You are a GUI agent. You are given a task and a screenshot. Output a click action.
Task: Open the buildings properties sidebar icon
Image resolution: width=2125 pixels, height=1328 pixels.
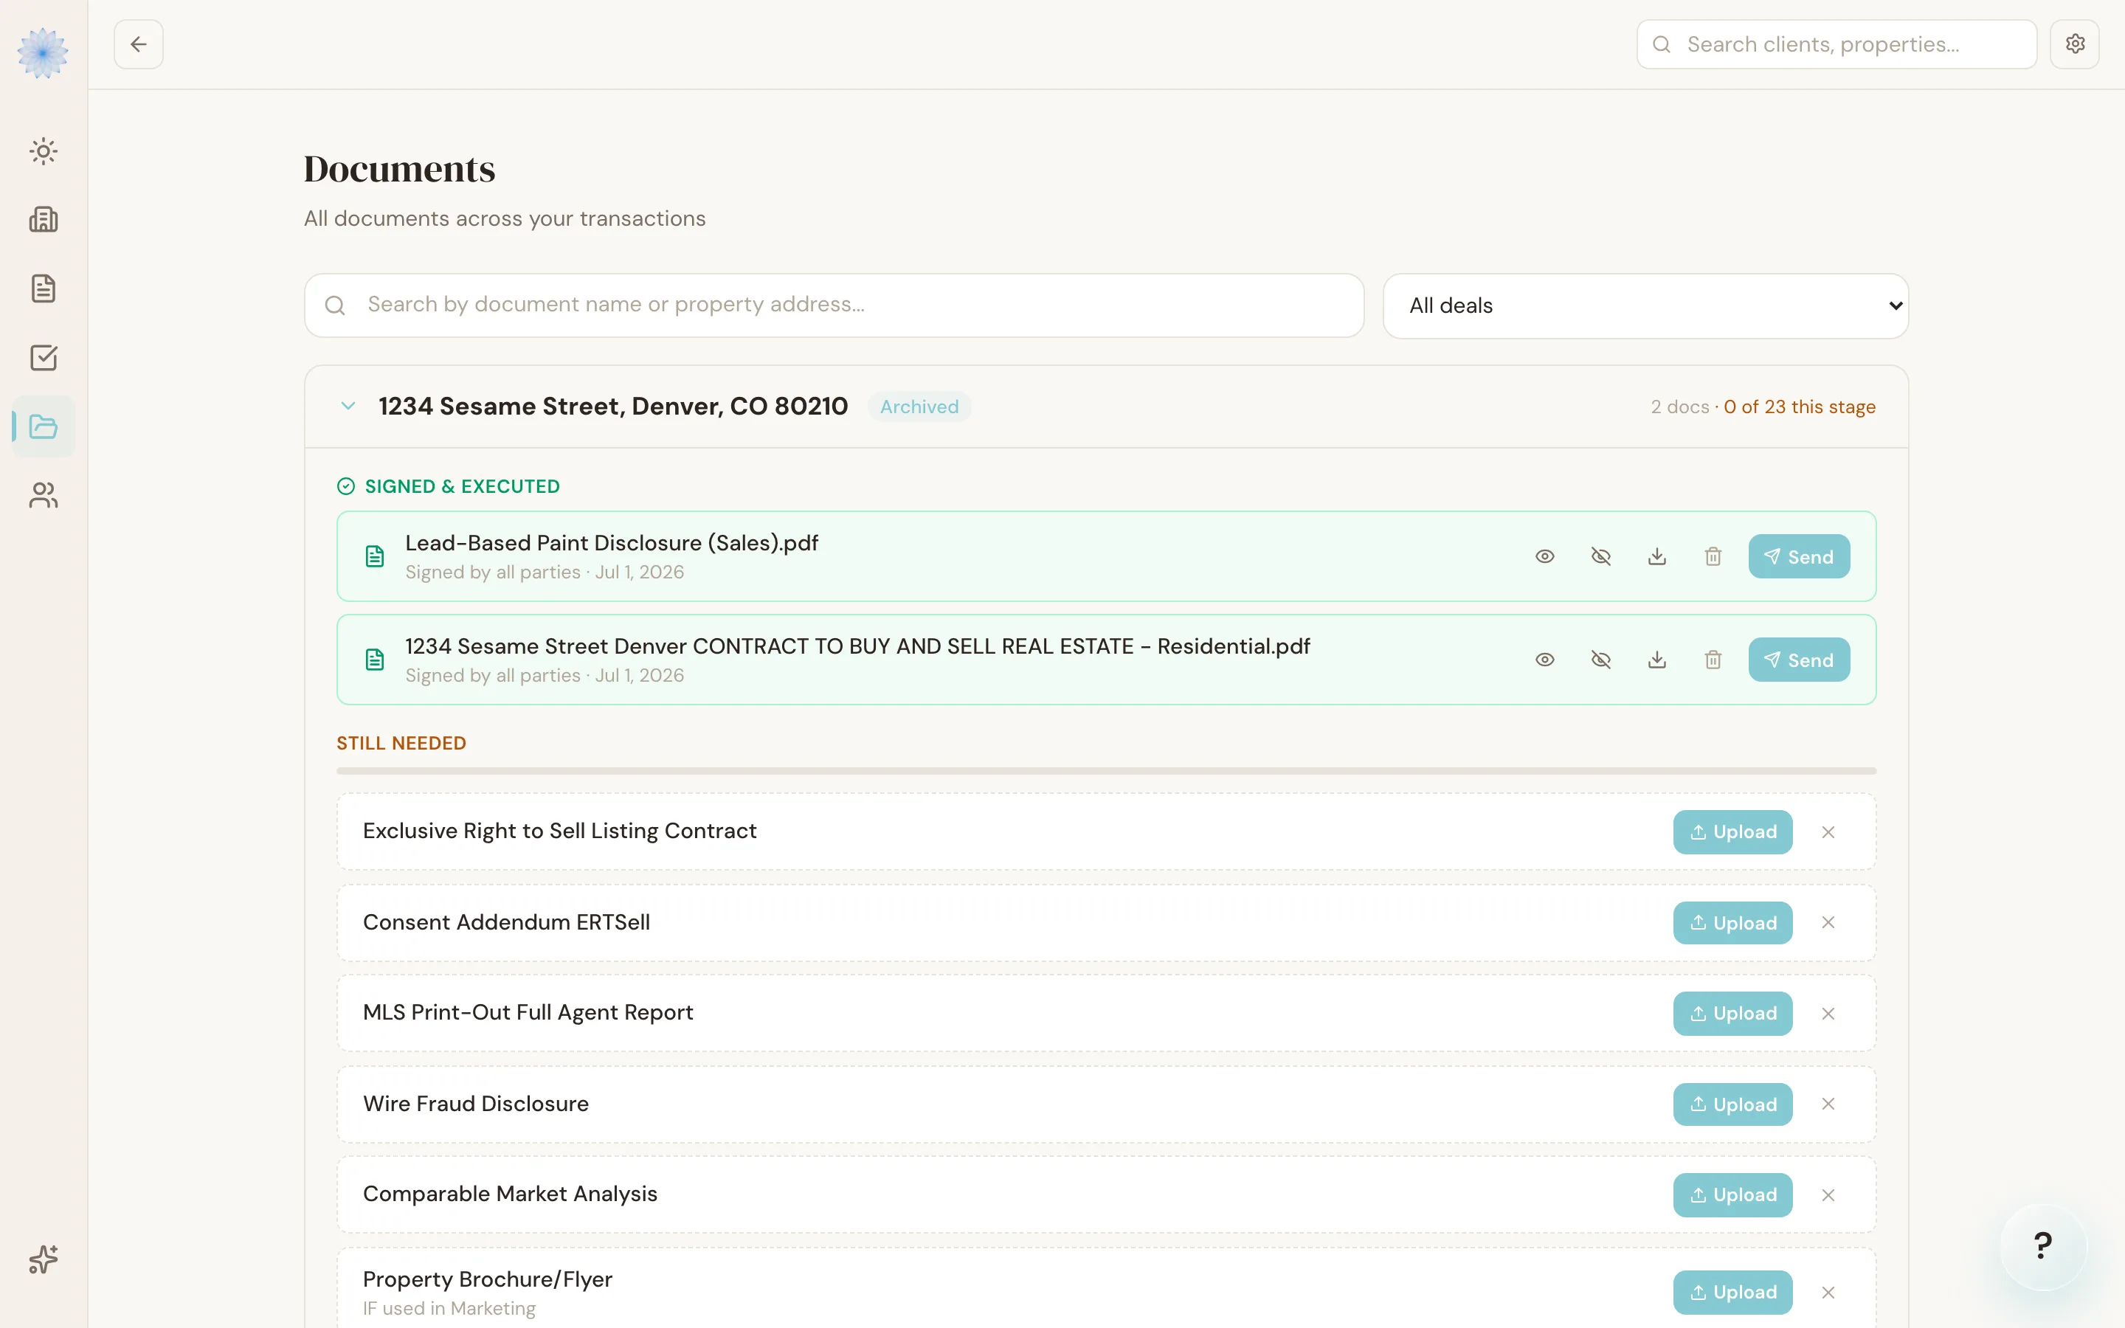coord(43,220)
